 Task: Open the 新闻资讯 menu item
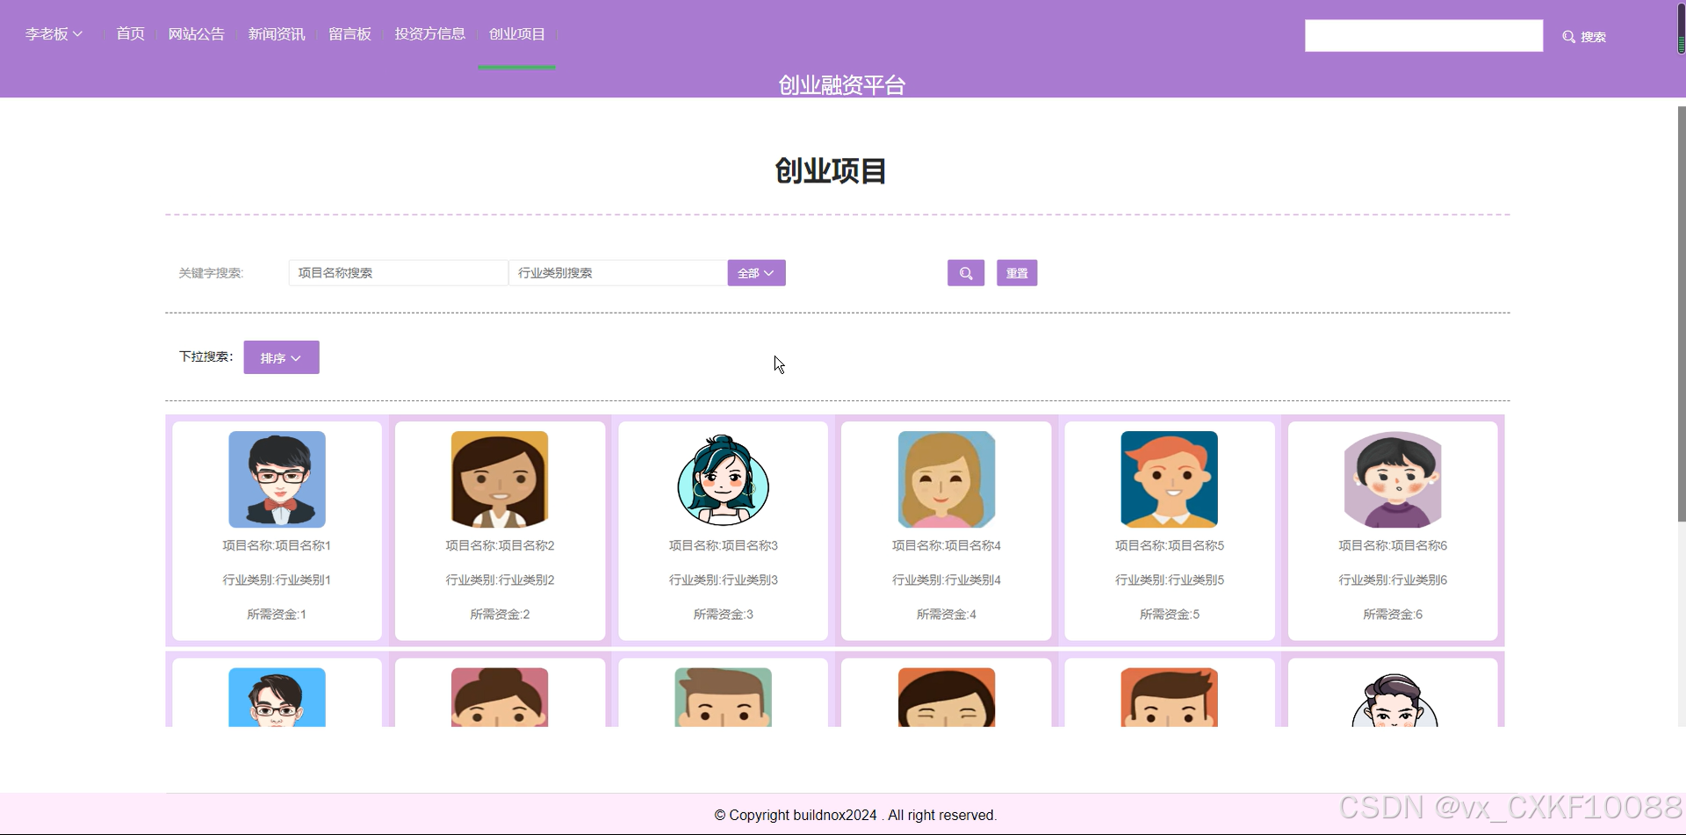277,34
